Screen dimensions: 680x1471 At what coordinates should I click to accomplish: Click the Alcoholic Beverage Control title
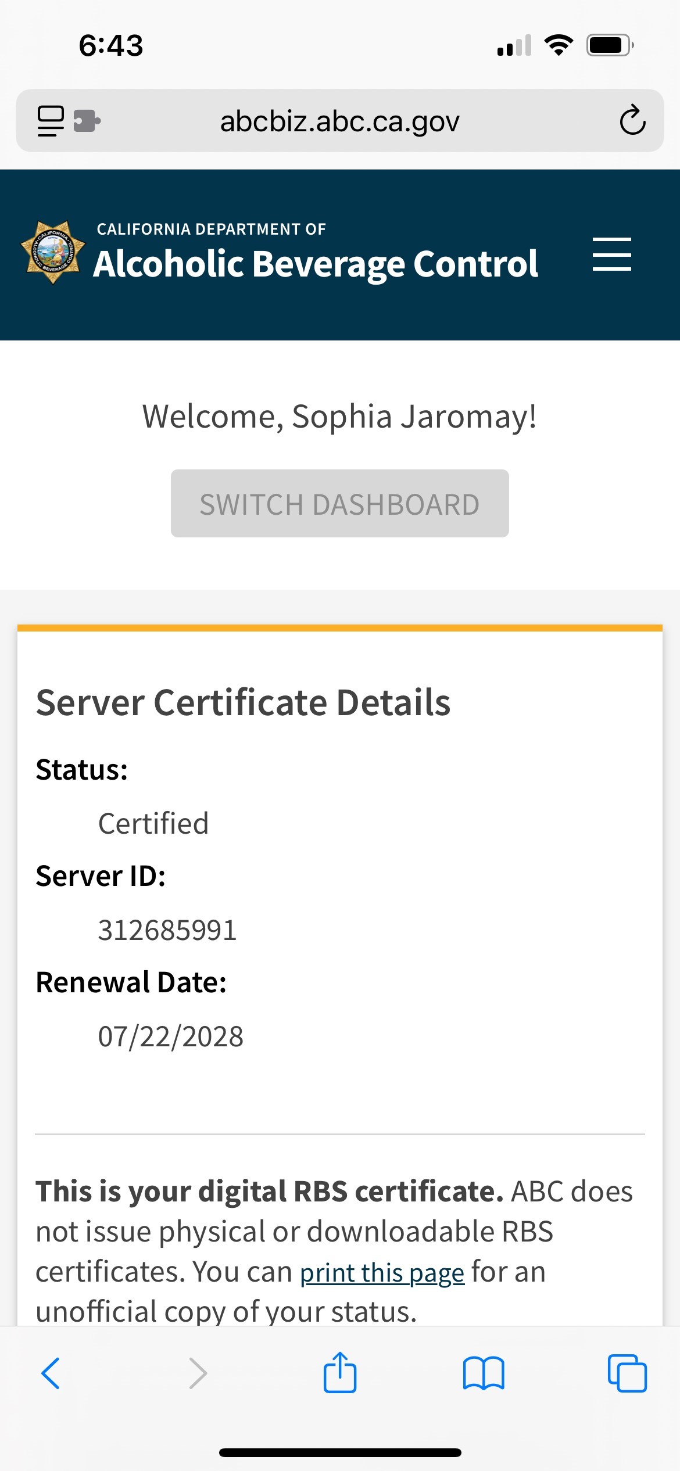click(316, 264)
